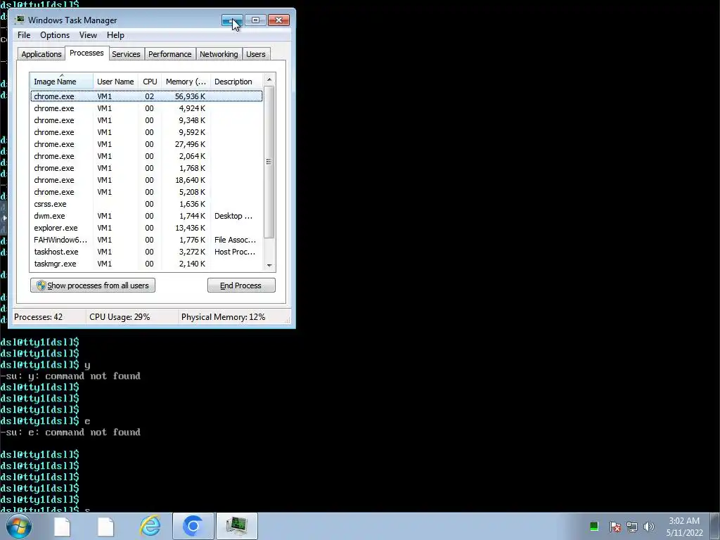Screen dimensions: 720x540
Task: Select the csrss.exe process row
Action: click(146, 204)
